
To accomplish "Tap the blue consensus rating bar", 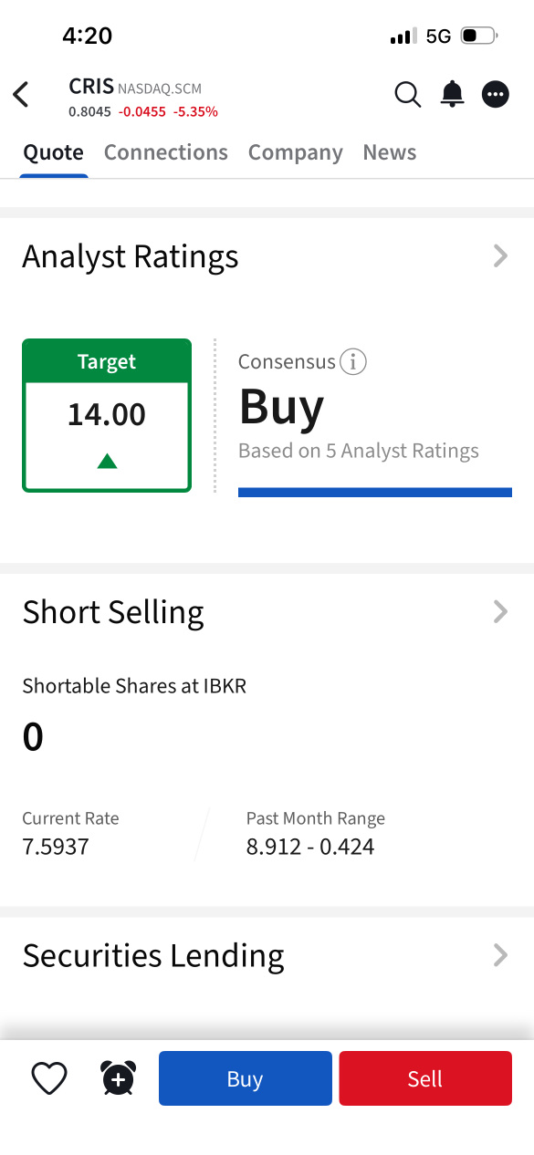I will click(x=375, y=493).
